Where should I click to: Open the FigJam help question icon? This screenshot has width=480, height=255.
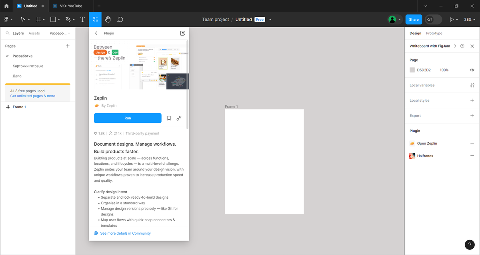[462, 46]
